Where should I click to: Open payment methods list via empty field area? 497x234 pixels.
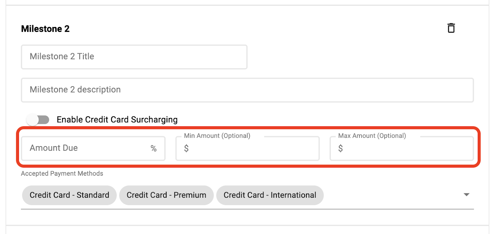[x=391, y=195]
